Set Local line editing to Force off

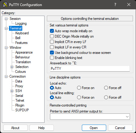106,97
